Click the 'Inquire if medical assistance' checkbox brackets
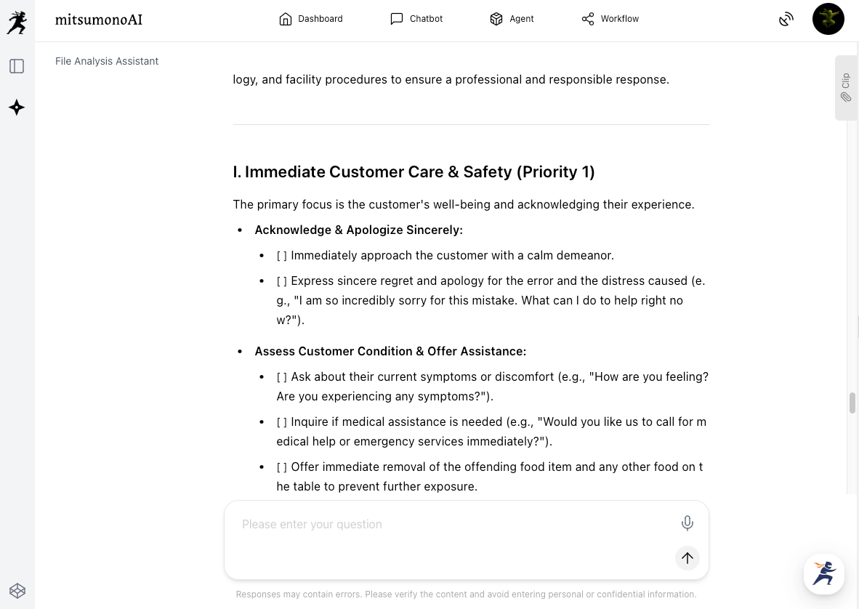 tap(282, 422)
